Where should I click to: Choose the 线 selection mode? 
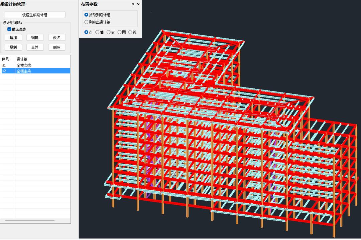click(130, 32)
